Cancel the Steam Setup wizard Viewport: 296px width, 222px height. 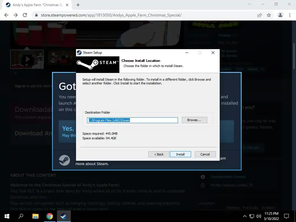(205, 154)
